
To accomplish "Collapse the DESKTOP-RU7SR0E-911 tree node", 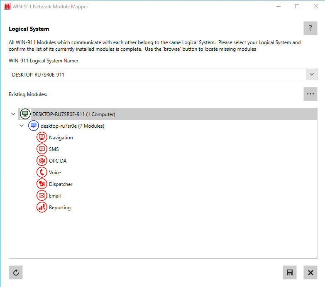I will point(13,114).
